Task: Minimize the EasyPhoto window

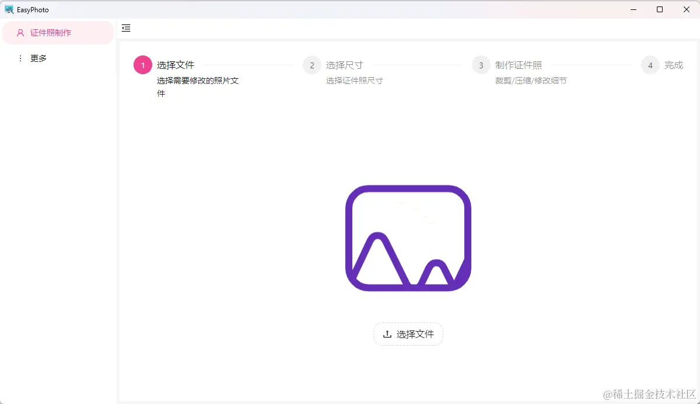Action: 633,9
